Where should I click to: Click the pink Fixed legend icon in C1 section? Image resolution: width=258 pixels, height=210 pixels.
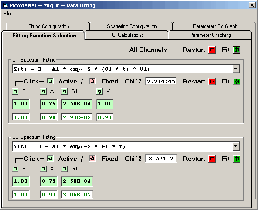tap(92, 81)
